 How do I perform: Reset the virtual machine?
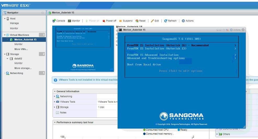click(x=141, y=21)
